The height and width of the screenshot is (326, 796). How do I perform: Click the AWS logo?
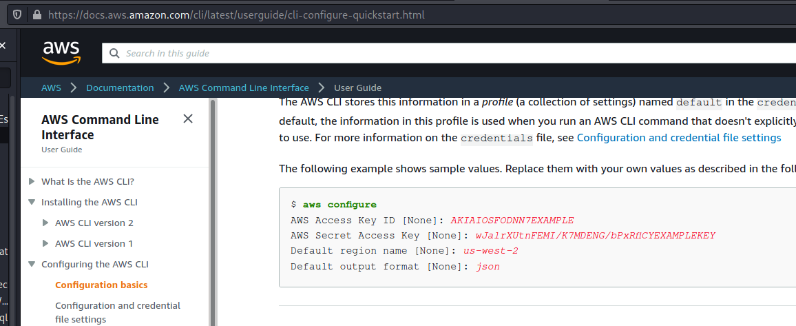coord(61,52)
